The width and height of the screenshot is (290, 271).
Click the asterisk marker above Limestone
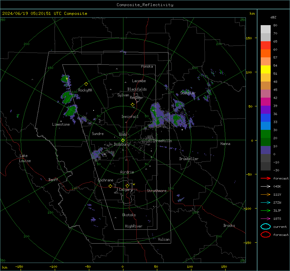(x=61, y=121)
